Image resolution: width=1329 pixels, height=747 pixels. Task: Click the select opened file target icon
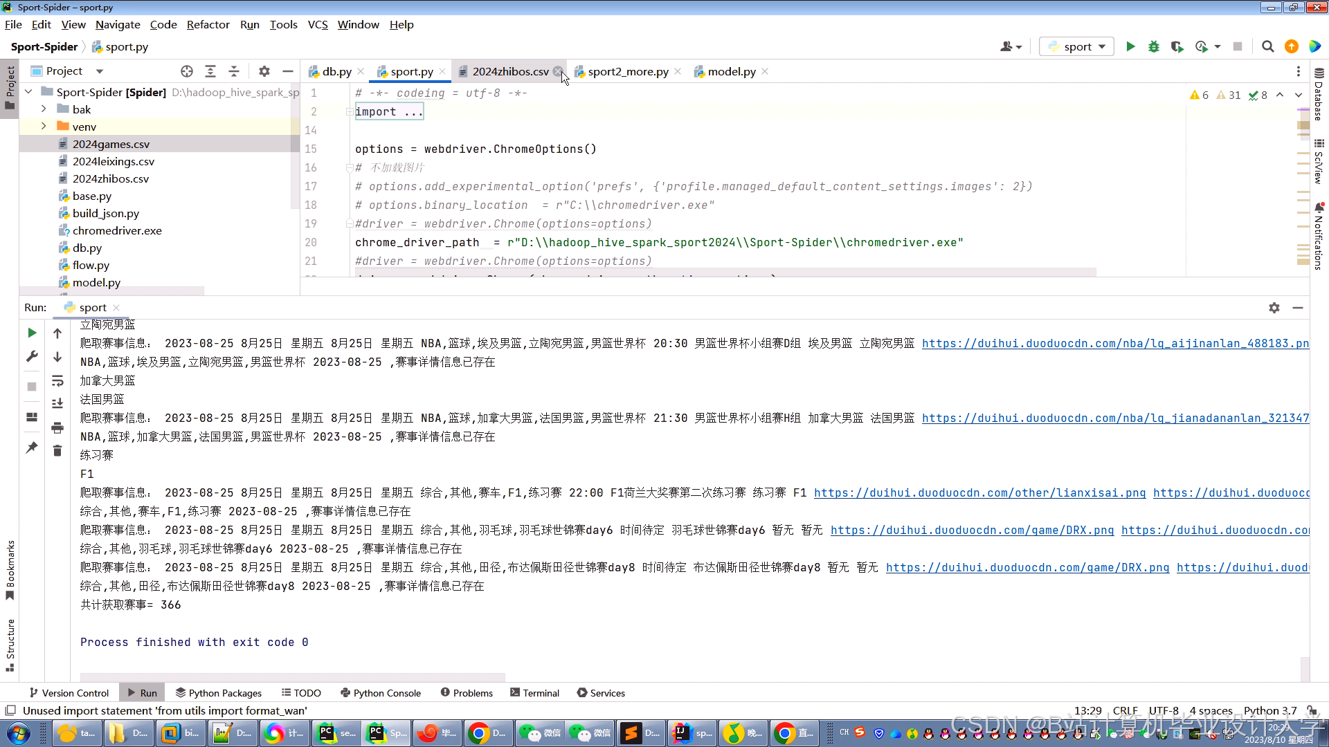187,71
